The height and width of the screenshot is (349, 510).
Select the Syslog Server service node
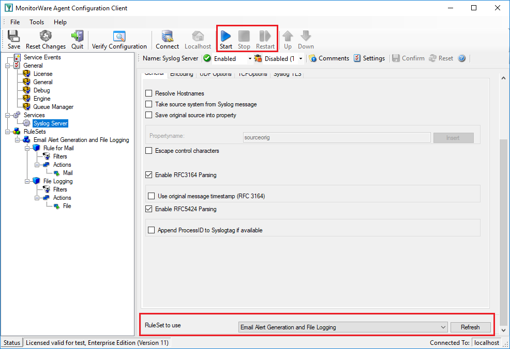(50, 123)
